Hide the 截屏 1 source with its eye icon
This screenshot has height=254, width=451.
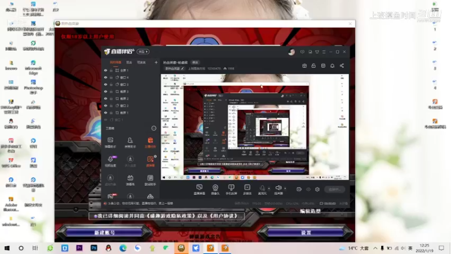coord(105,112)
